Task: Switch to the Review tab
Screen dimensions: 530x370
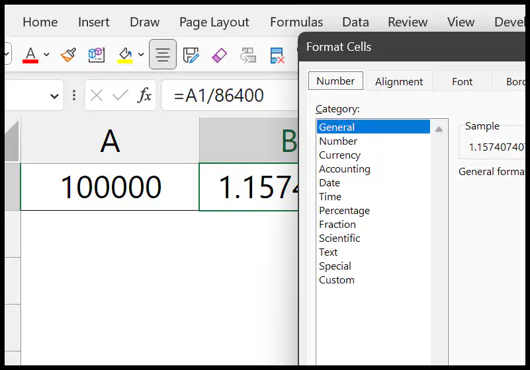Action: [408, 22]
